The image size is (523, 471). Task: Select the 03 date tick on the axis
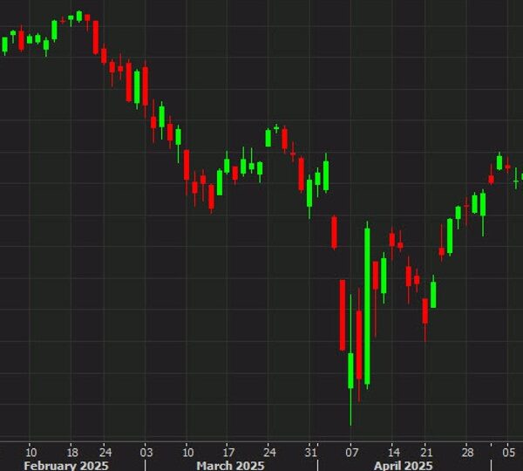click(x=146, y=452)
